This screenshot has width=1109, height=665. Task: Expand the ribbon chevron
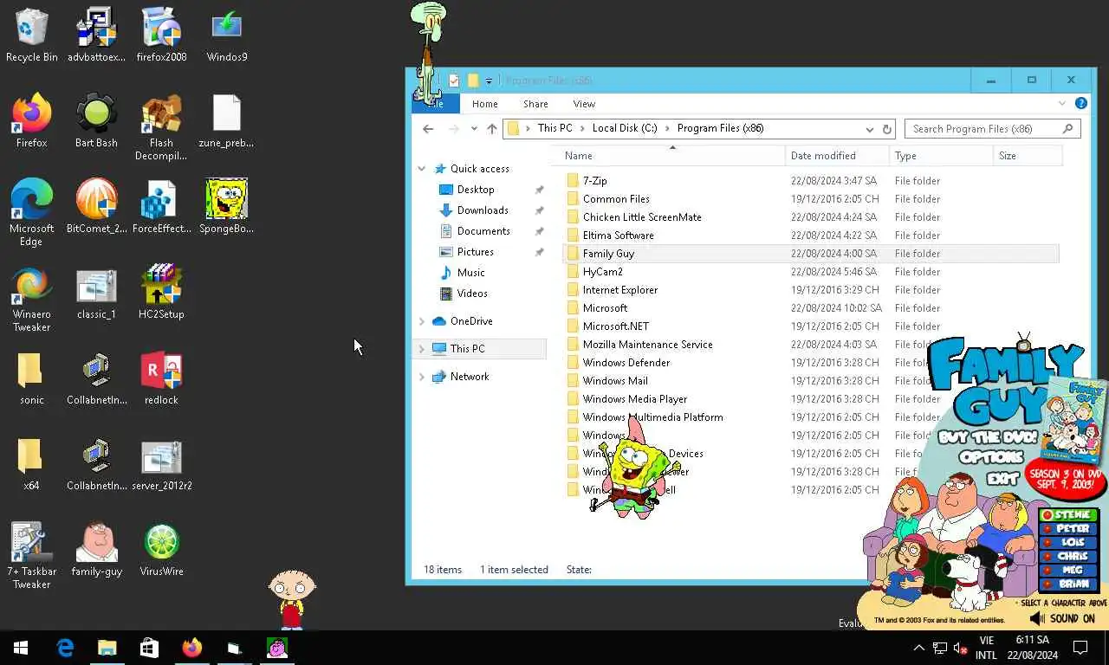[x=1062, y=104]
